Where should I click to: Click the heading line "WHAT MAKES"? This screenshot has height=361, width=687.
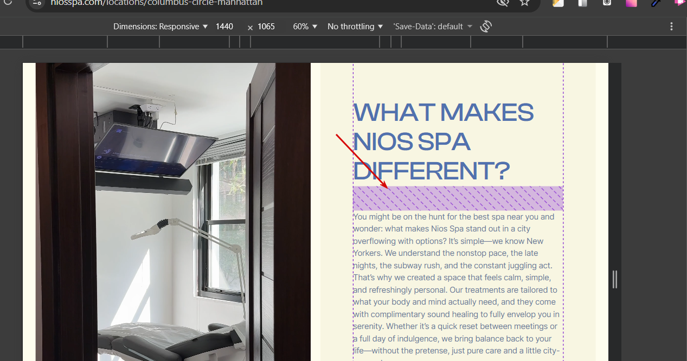coord(444,113)
